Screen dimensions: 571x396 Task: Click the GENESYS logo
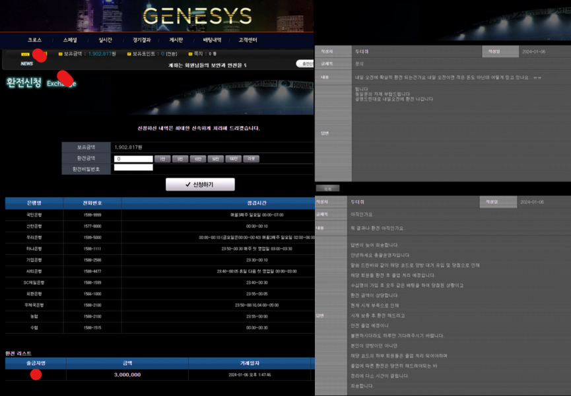[197, 16]
